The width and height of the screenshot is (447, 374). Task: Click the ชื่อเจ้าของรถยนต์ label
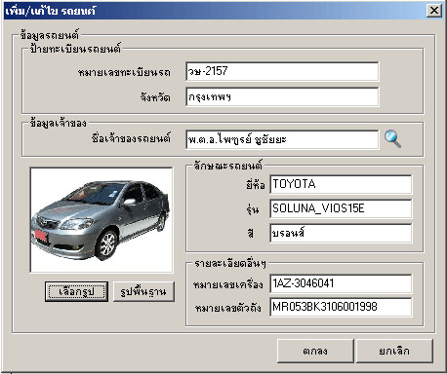point(131,138)
